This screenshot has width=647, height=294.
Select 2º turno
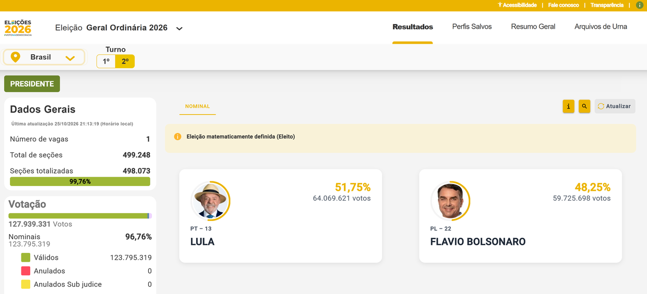tap(125, 62)
